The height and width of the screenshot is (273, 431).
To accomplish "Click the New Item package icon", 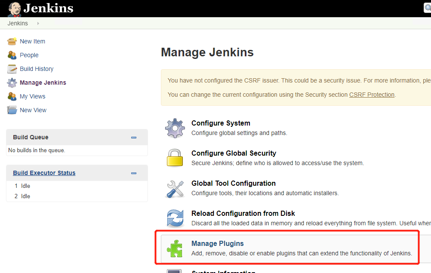I will coord(12,41).
